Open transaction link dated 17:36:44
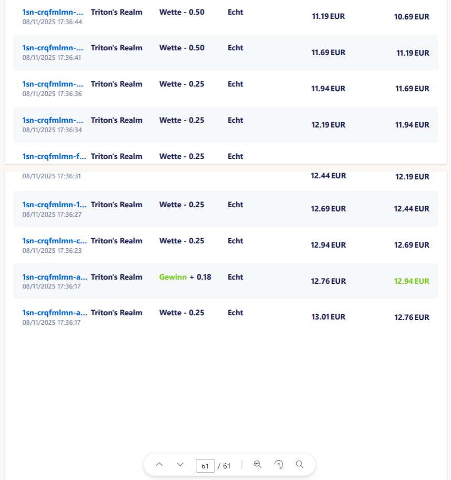451x480 pixels. 53,12
